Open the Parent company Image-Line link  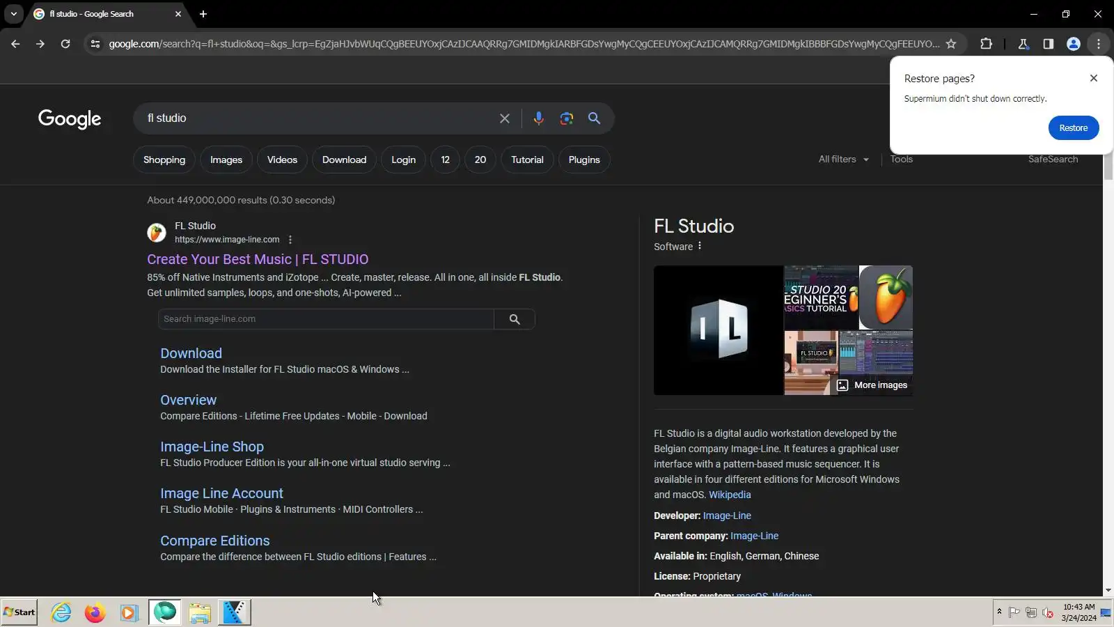pos(754,536)
